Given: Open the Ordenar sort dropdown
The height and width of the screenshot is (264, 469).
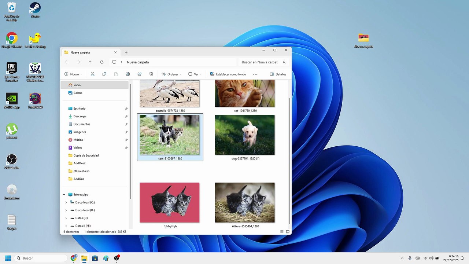Looking at the screenshot, I should coord(171,74).
